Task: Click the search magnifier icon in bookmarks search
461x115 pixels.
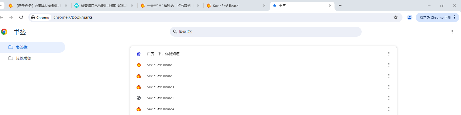Action: coord(175,32)
